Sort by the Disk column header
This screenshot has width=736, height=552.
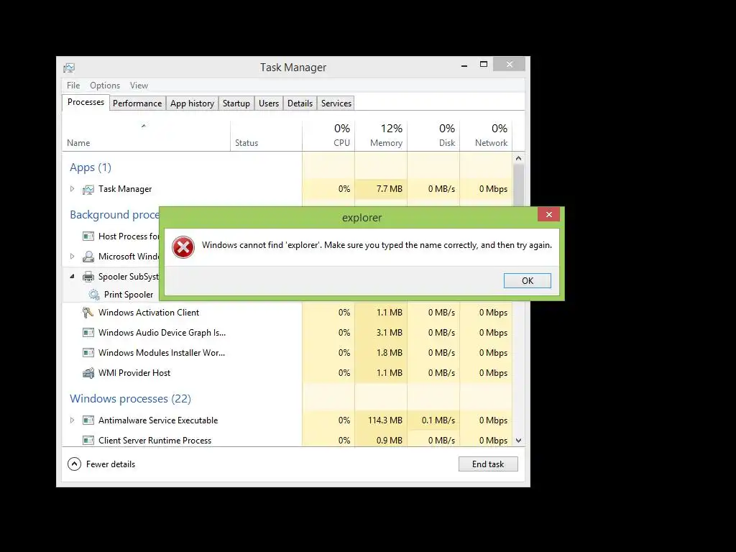(433, 136)
